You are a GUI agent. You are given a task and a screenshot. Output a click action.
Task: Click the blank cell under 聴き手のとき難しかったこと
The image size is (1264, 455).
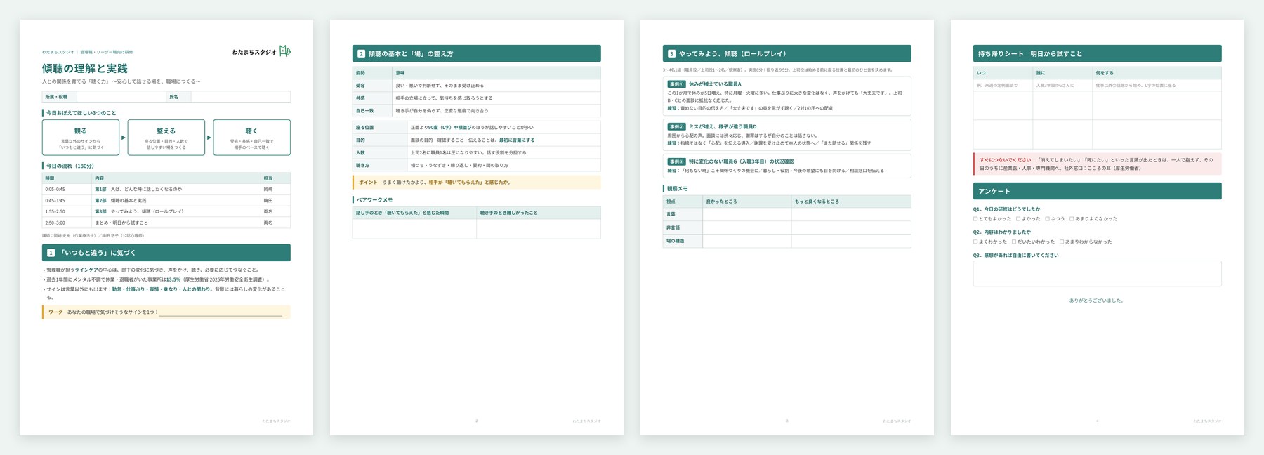(x=539, y=229)
